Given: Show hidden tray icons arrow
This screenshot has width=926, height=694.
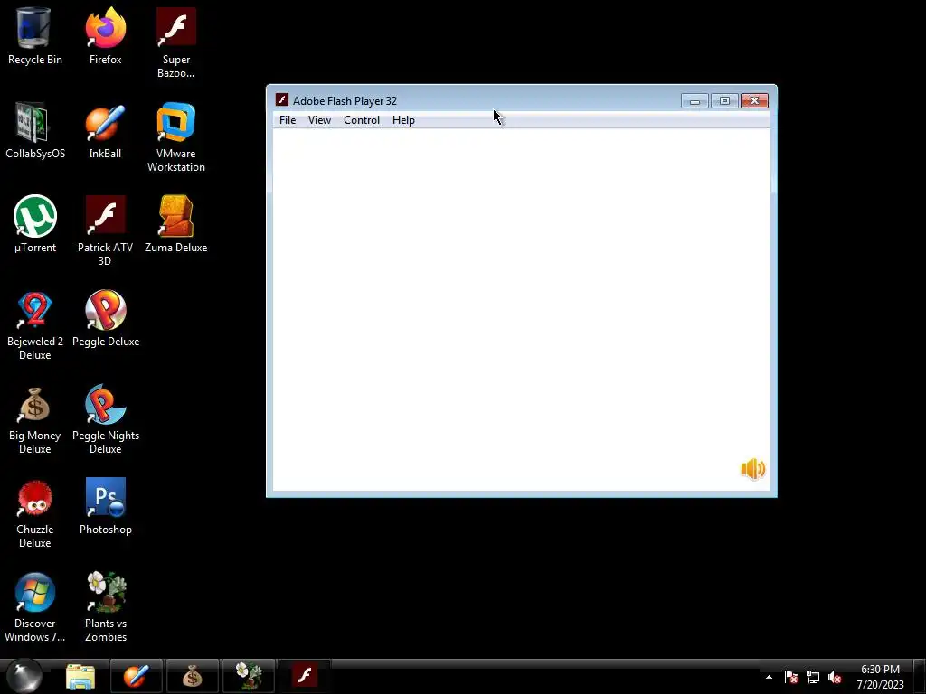Looking at the screenshot, I should [769, 677].
